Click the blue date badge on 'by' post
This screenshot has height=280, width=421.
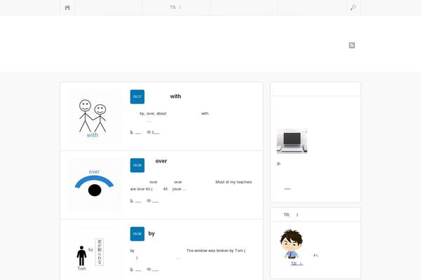click(138, 234)
